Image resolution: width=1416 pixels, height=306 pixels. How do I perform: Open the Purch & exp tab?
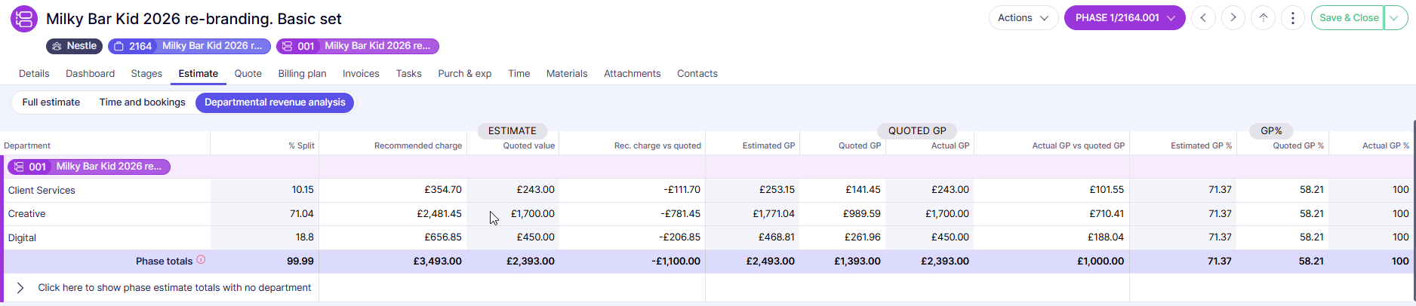click(x=464, y=74)
